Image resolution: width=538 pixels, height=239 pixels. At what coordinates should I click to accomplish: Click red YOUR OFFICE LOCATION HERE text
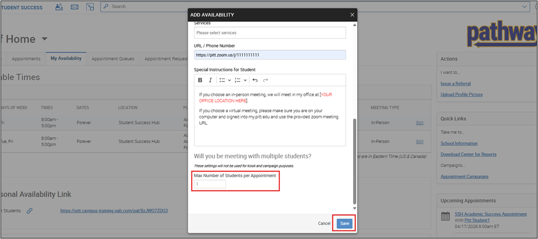(266, 98)
